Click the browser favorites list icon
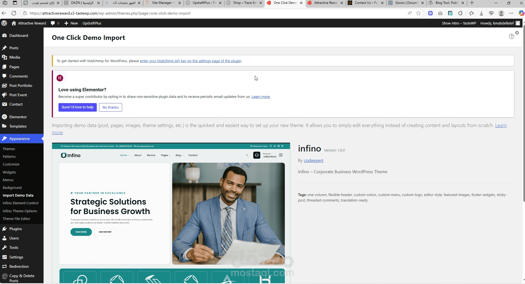Viewport: 525px width, 284px height. (x=471, y=13)
